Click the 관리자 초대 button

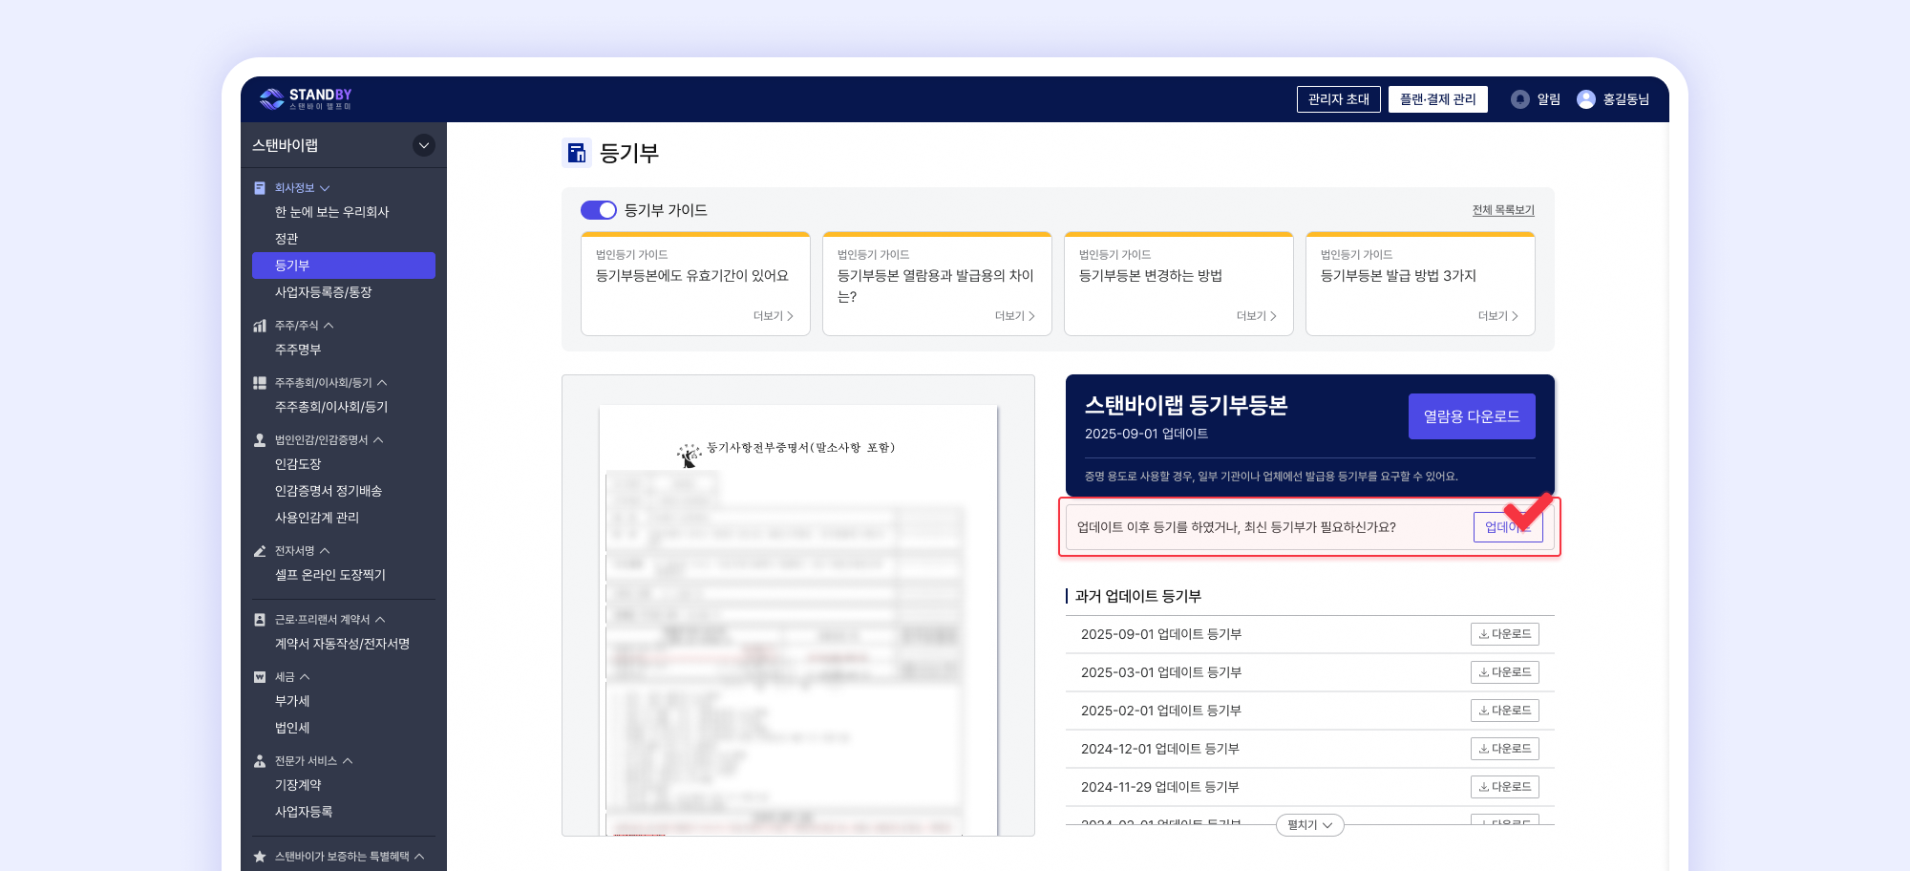(1338, 99)
